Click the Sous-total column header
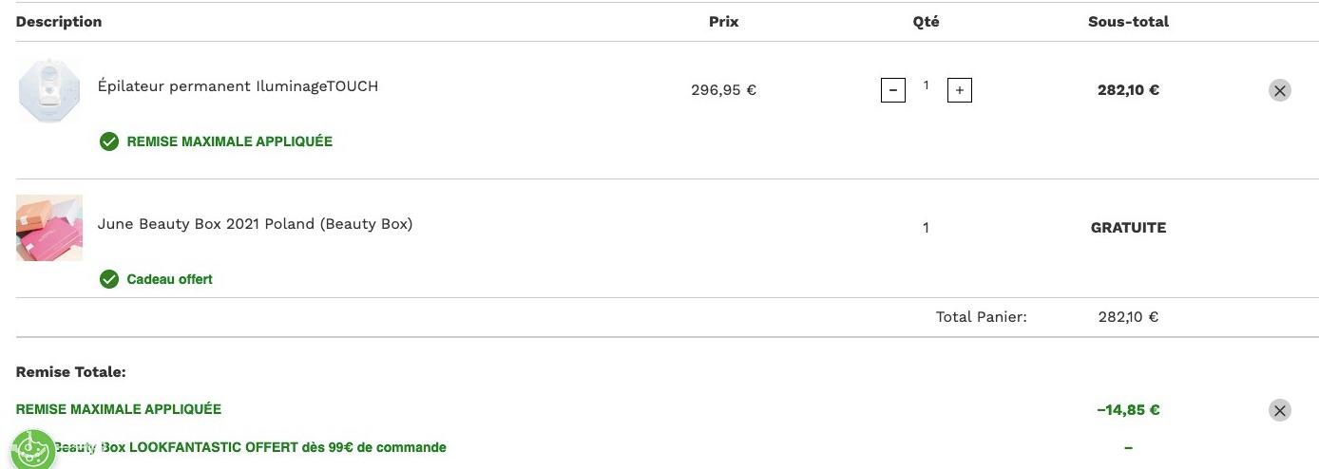This screenshot has width=1319, height=469. coord(1128,21)
